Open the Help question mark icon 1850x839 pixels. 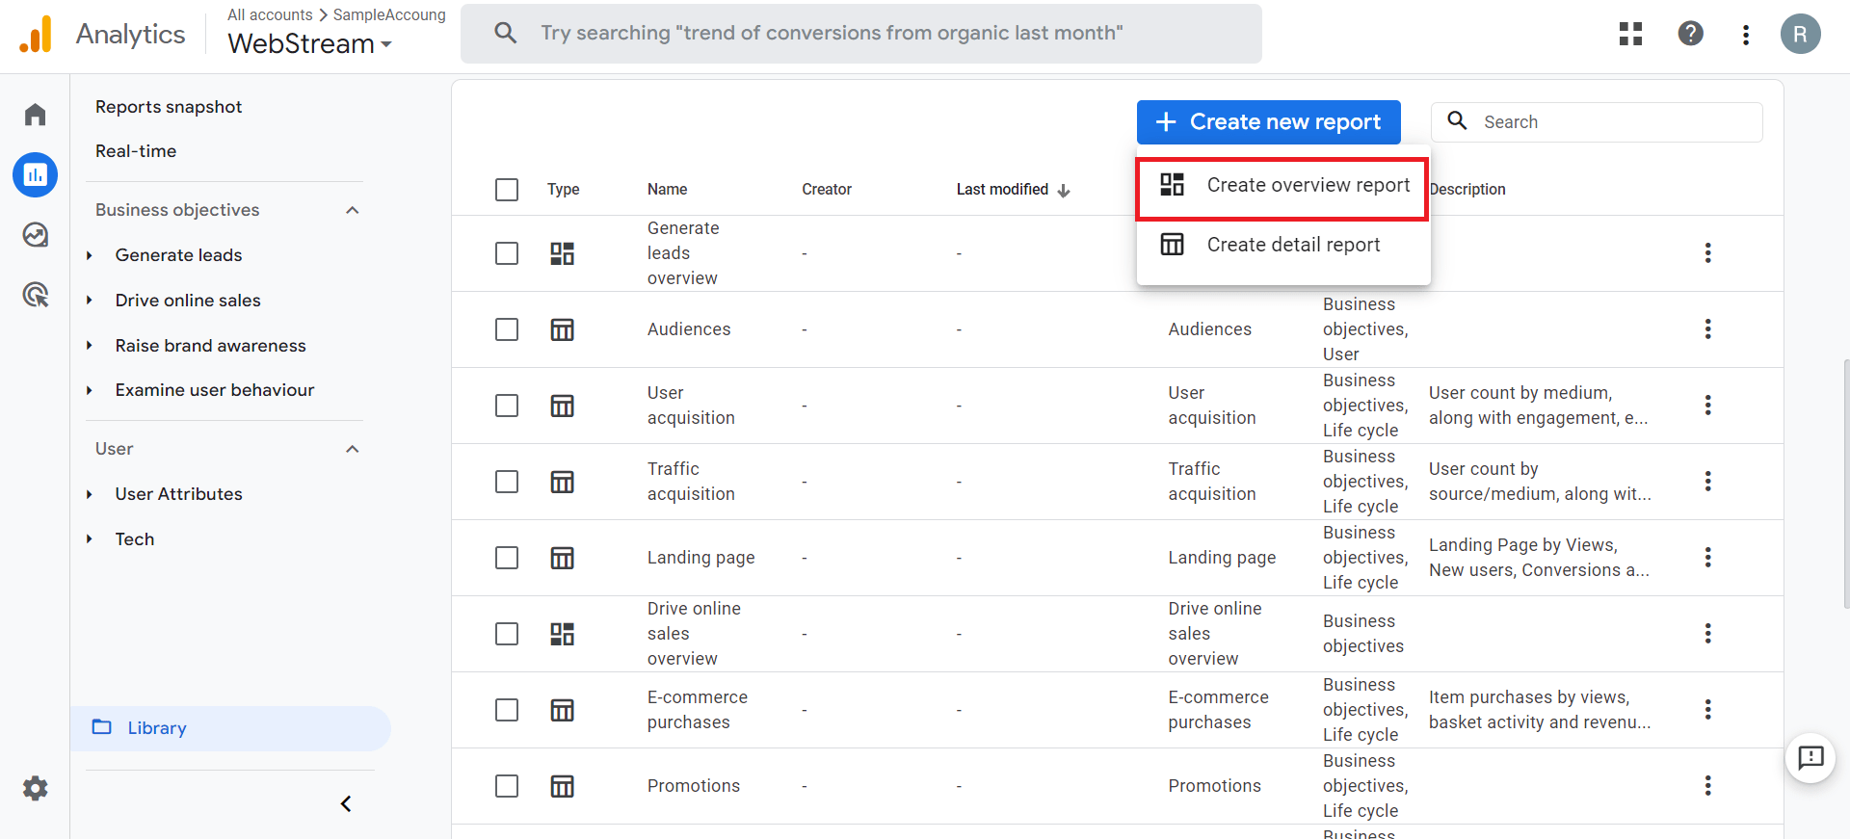click(1690, 34)
